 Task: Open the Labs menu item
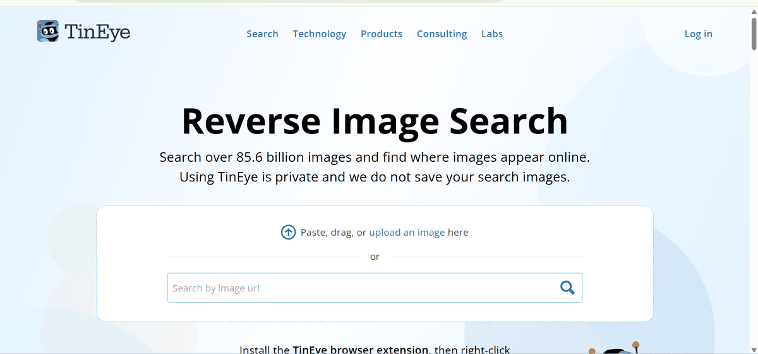[x=492, y=34]
